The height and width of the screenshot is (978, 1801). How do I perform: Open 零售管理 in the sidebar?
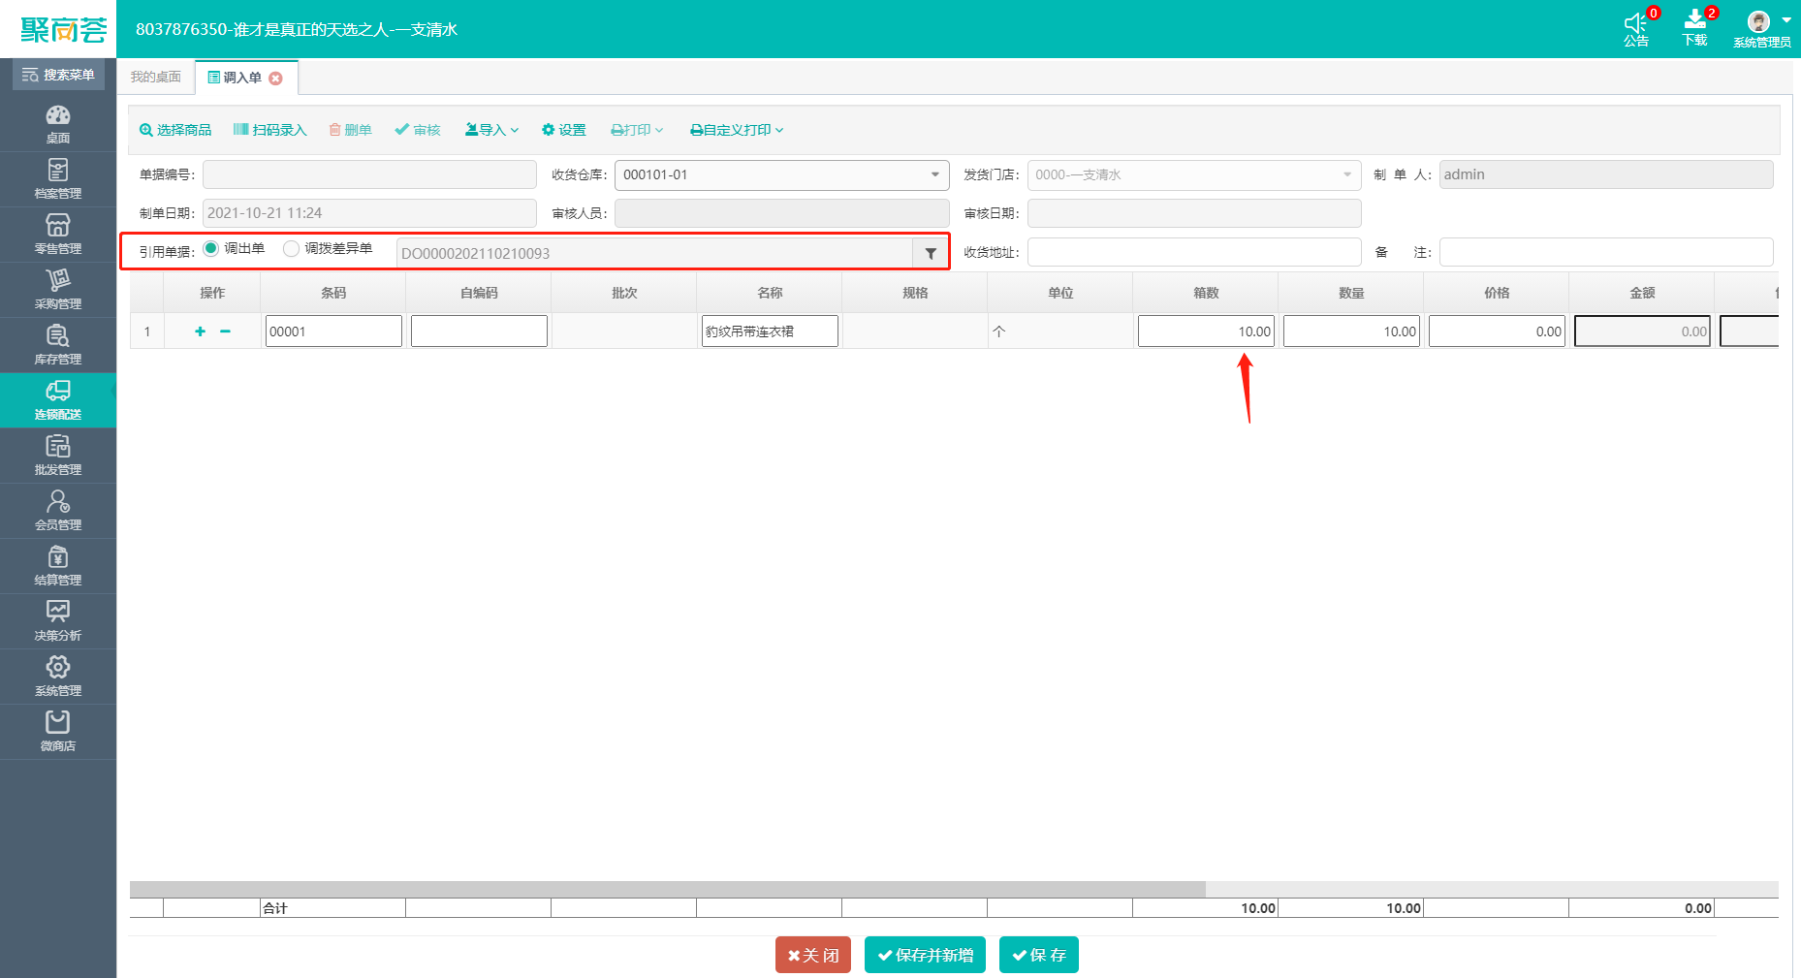[58, 235]
